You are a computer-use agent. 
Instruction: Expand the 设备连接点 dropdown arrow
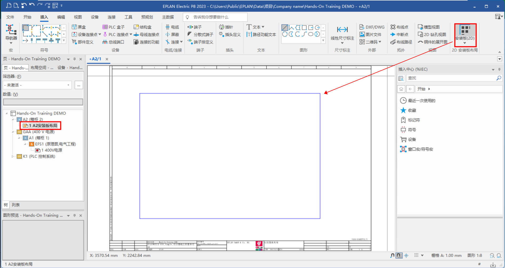(x=100, y=34)
